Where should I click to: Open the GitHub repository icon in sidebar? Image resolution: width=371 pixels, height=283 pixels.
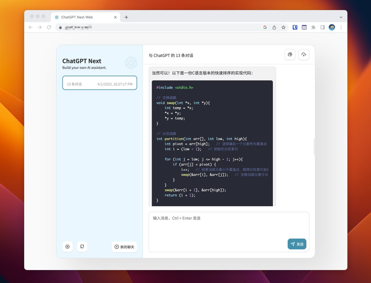(82, 247)
